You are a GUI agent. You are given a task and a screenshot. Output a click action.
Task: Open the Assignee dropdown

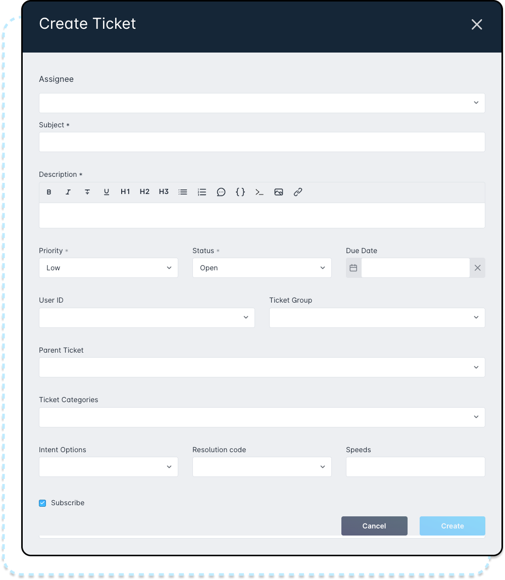[x=262, y=103]
